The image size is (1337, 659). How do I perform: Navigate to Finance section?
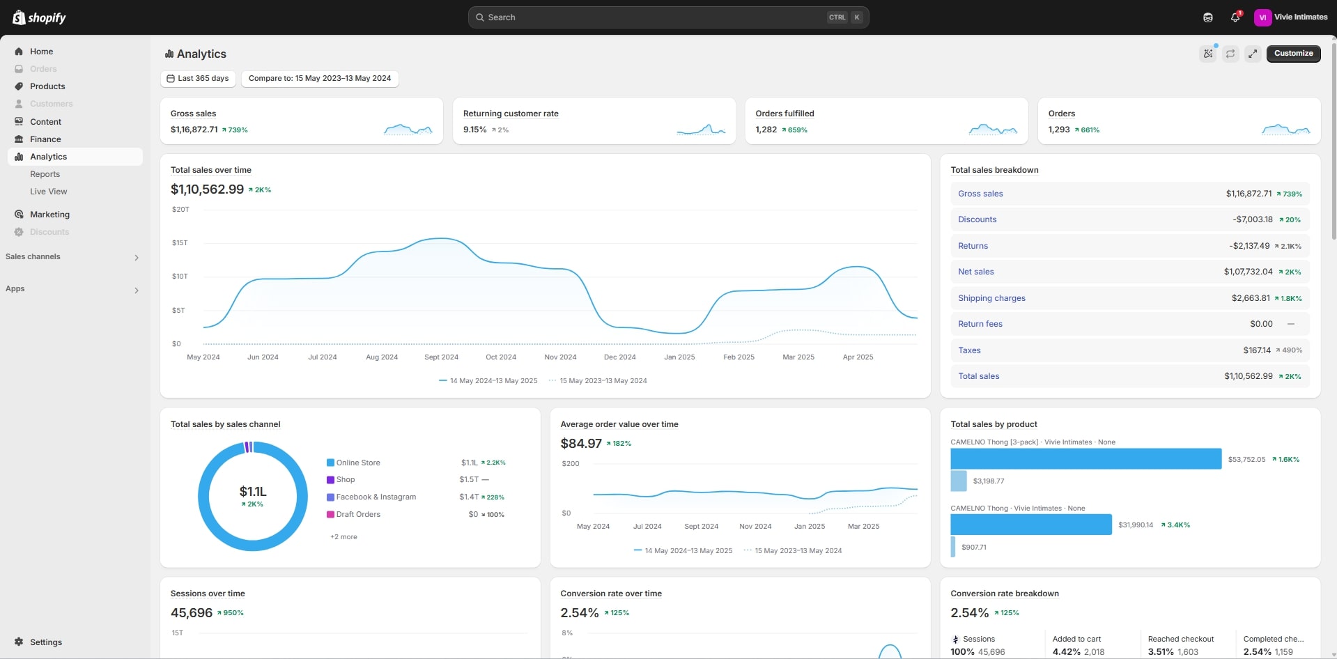(x=45, y=139)
